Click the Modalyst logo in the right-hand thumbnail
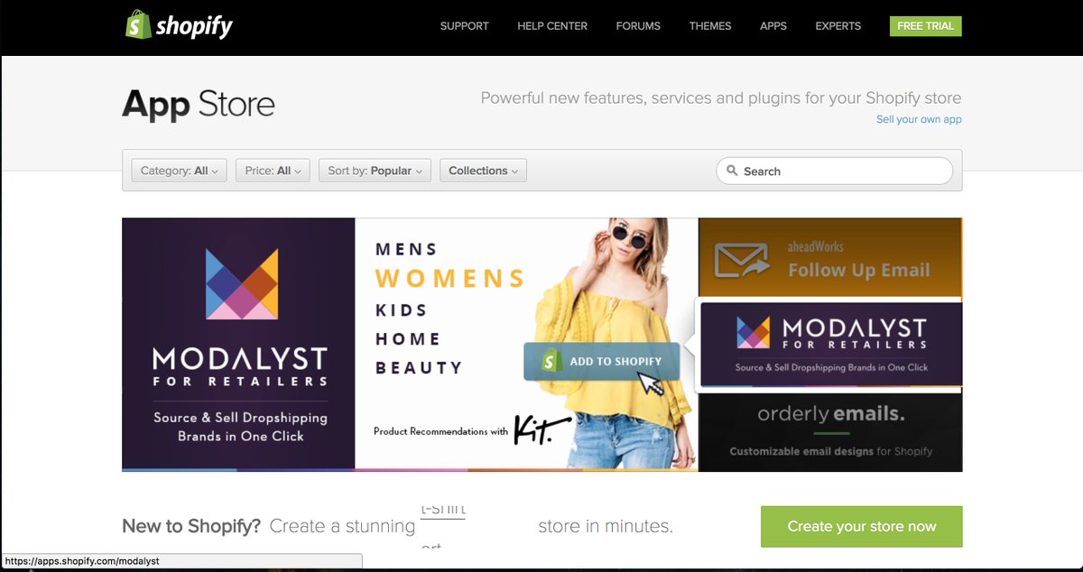 pos(753,332)
